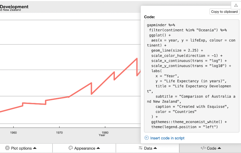Click the theme_economist_white line in the code
The width and height of the screenshot is (241, 153).
click(x=189, y=122)
